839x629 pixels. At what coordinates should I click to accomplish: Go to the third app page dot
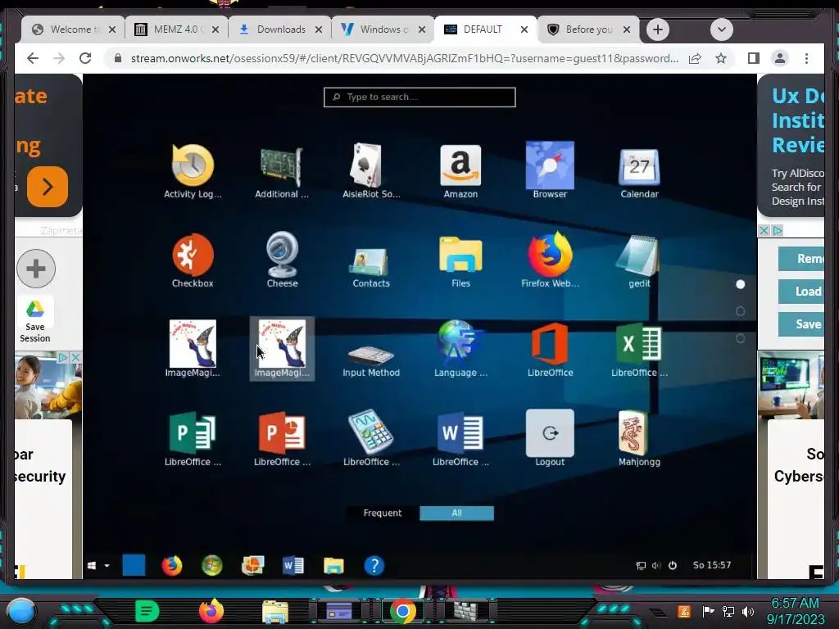point(740,338)
